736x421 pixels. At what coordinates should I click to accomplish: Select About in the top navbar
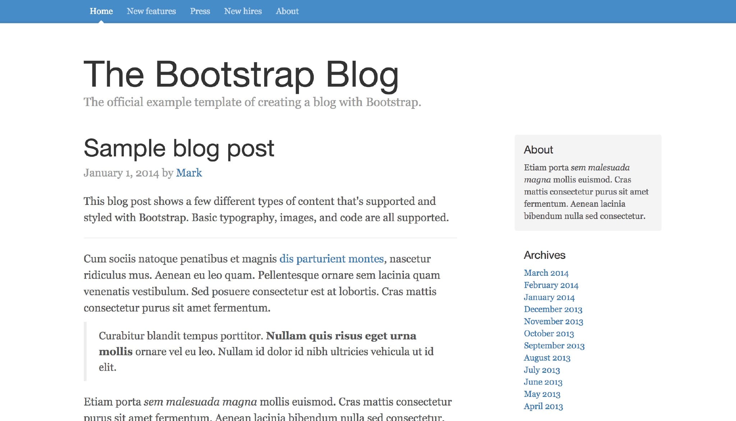pos(287,11)
